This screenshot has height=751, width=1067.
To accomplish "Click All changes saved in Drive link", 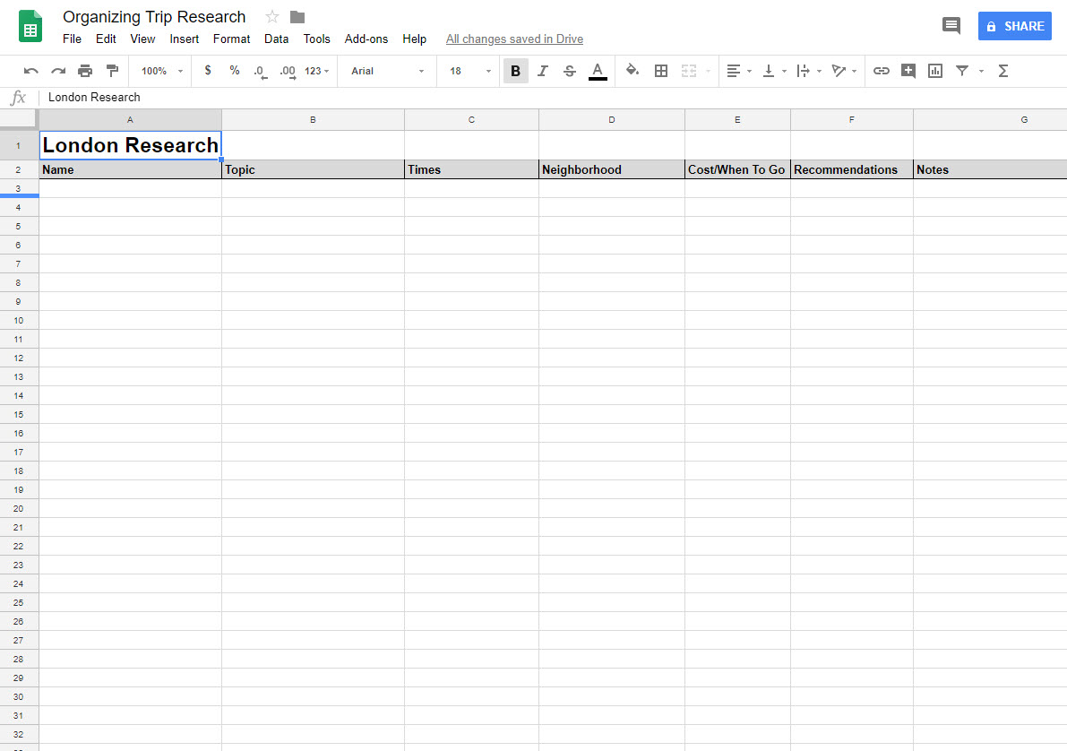I will (x=514, y=39).
